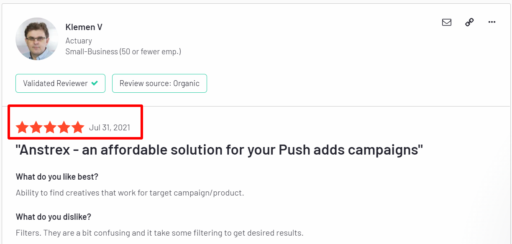Viewport: 512px width, 244px height.
Task: Click the second rating star
Action: pyautogui.click(x=36, y=127)
